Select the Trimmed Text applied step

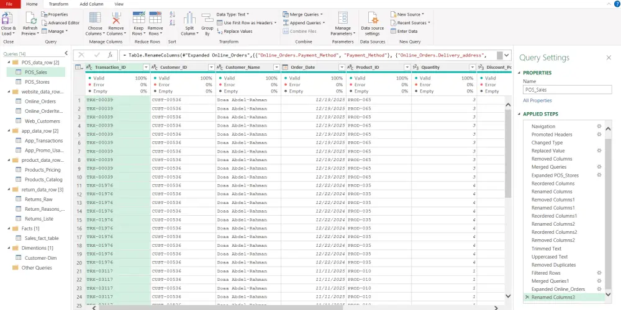click(x=546, y=249)
